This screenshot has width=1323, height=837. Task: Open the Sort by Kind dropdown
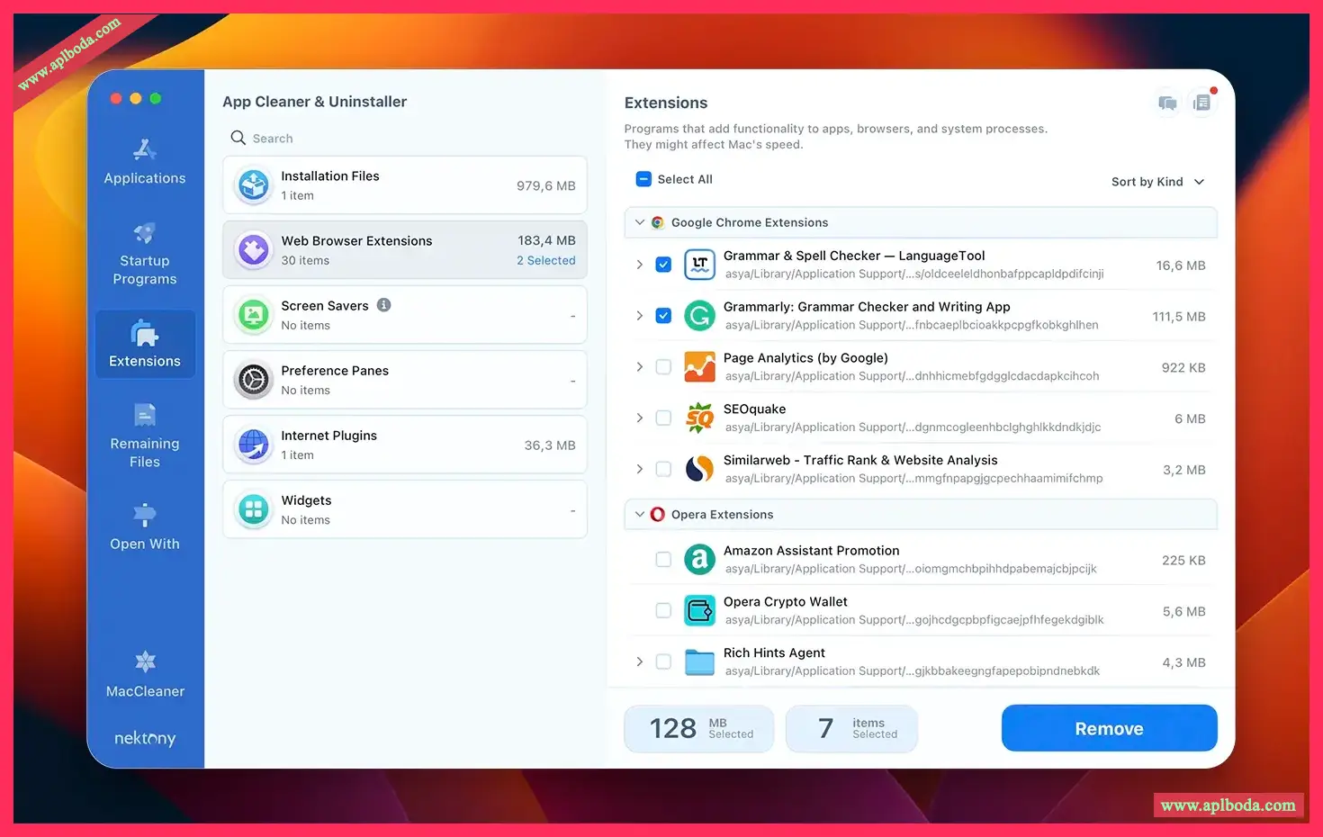pyautogui.click(x=1156, y=182)
